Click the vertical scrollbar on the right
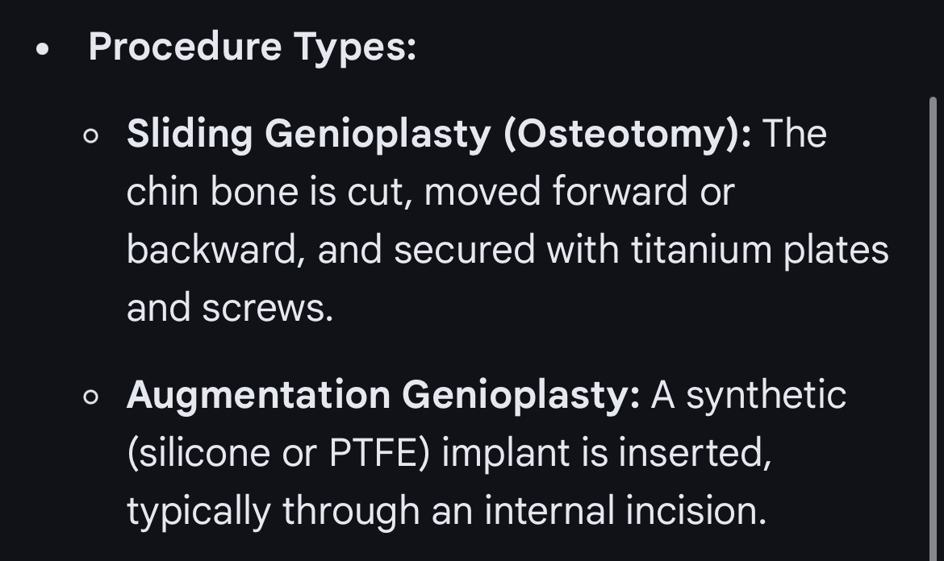This screenshot has width=944, height=561. pyautogui.click(x=934, y=322)
